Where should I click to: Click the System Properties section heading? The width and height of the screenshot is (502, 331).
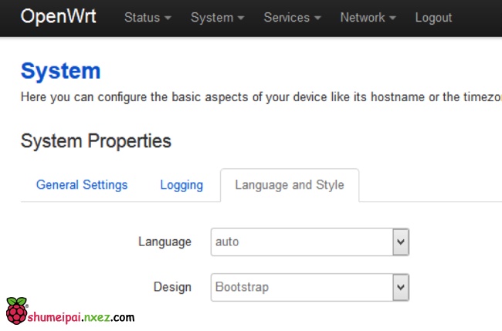pyautogui.click(x=96, y=141)
